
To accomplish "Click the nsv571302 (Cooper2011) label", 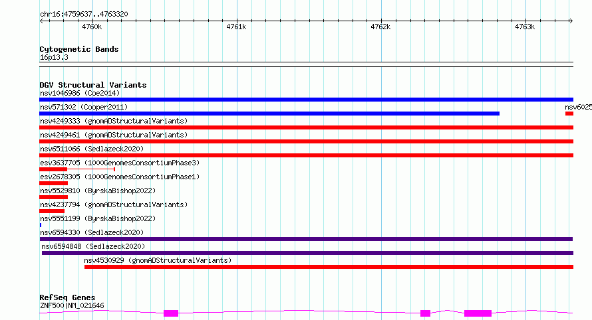I will coord(84,107).
